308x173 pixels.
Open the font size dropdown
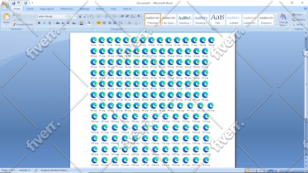(75, 16)
